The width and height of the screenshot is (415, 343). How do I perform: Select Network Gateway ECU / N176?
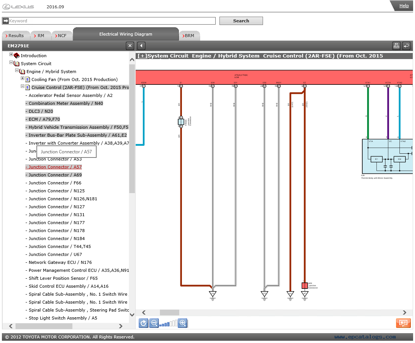pyautogui.click(x=60, y=262)
